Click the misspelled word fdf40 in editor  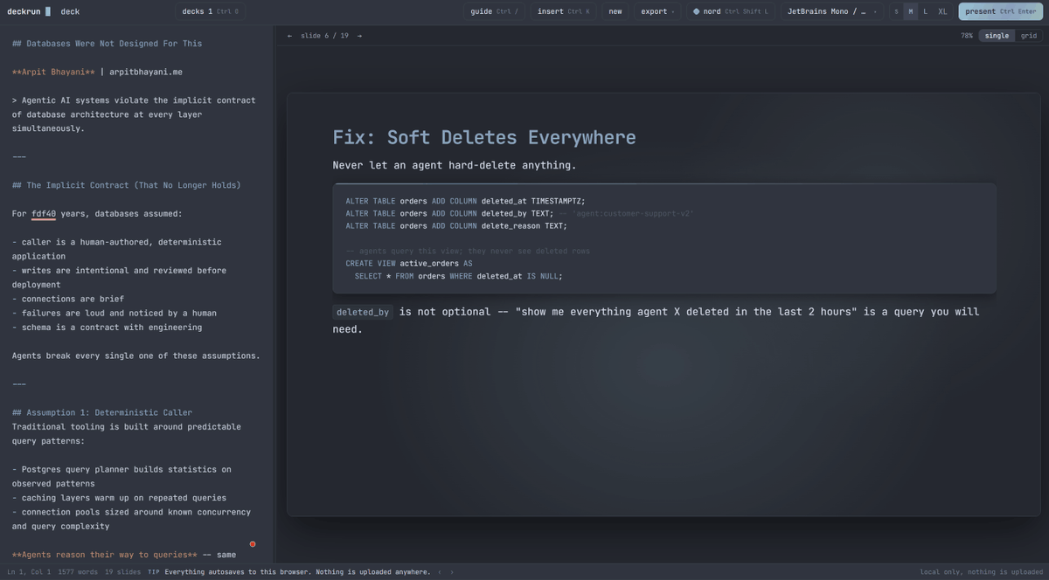point(44,214)
